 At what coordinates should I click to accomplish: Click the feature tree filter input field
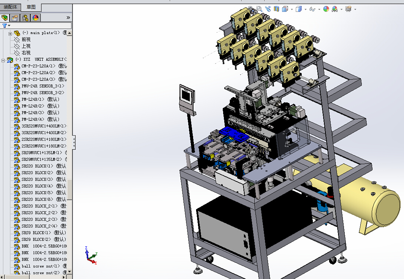coord(36,26)
